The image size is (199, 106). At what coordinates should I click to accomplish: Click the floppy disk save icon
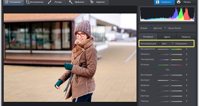click(x=157, y=2)
